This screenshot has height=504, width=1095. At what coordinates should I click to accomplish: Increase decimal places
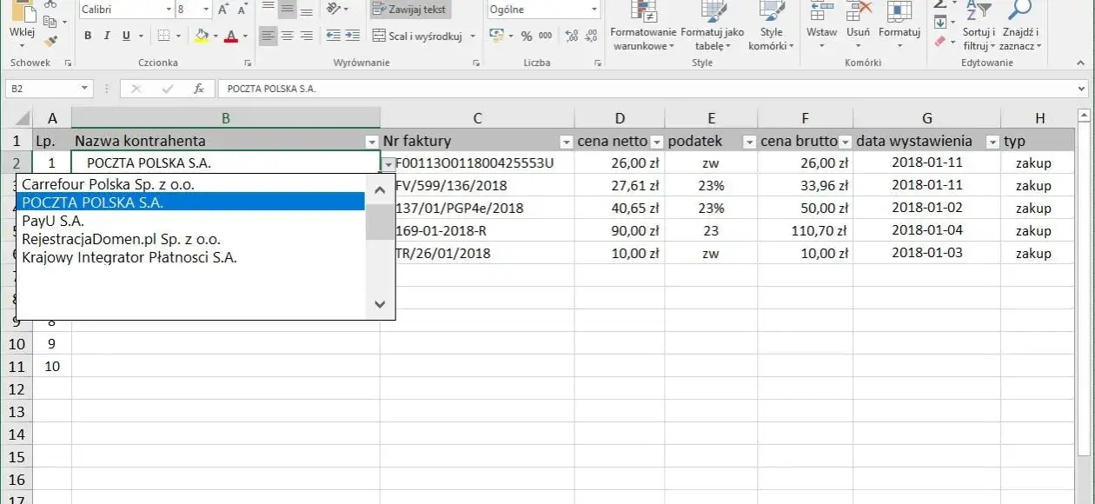point(574,36)
